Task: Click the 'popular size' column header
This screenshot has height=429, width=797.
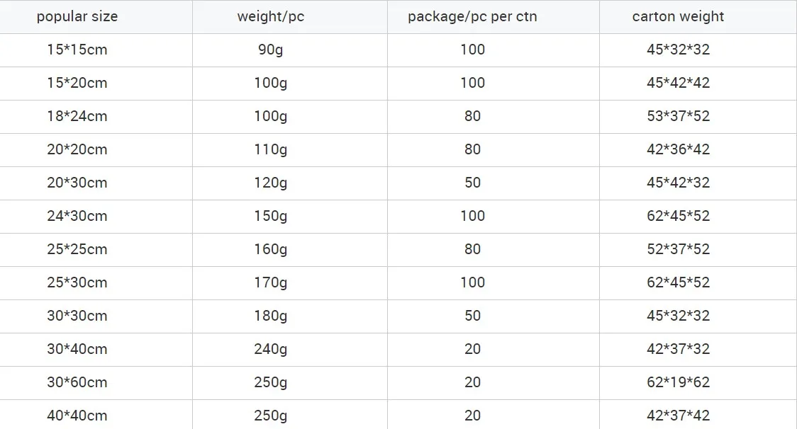Action: click(77, 16)
